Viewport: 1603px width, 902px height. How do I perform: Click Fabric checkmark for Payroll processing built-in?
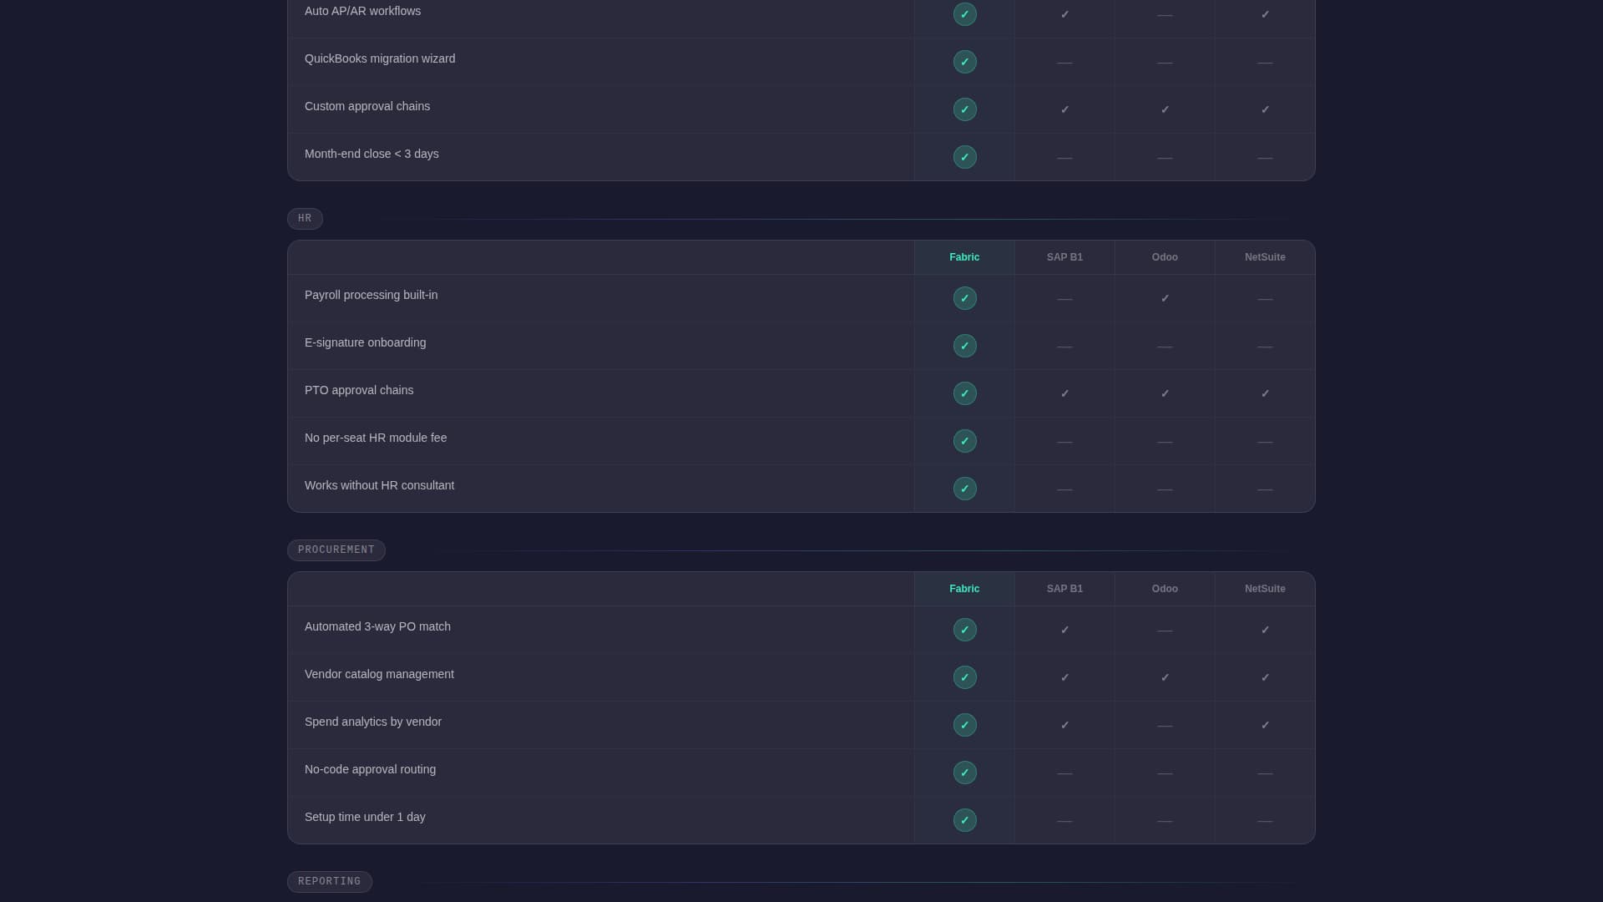tap(964, 298)
